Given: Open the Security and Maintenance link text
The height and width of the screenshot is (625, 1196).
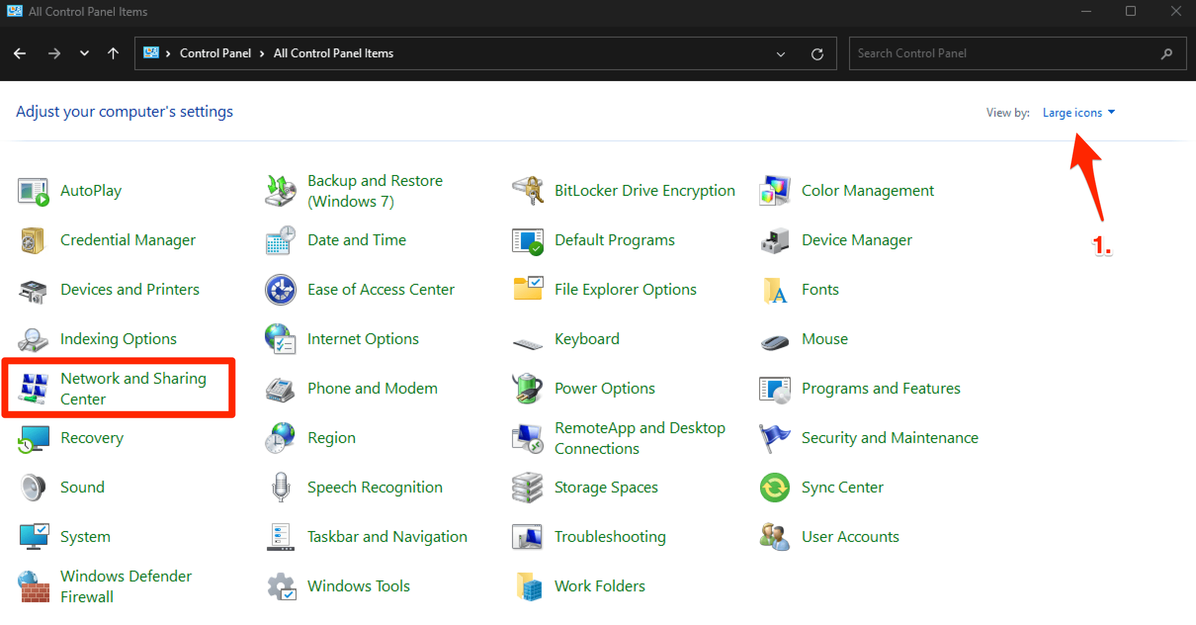Looking at the screenshot, I should [x=890, y=438].
